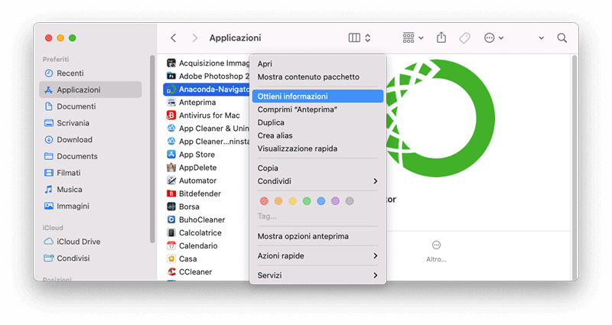Select the Anaconda-Navigator app icon
The image size is (612, 325).
171,89
